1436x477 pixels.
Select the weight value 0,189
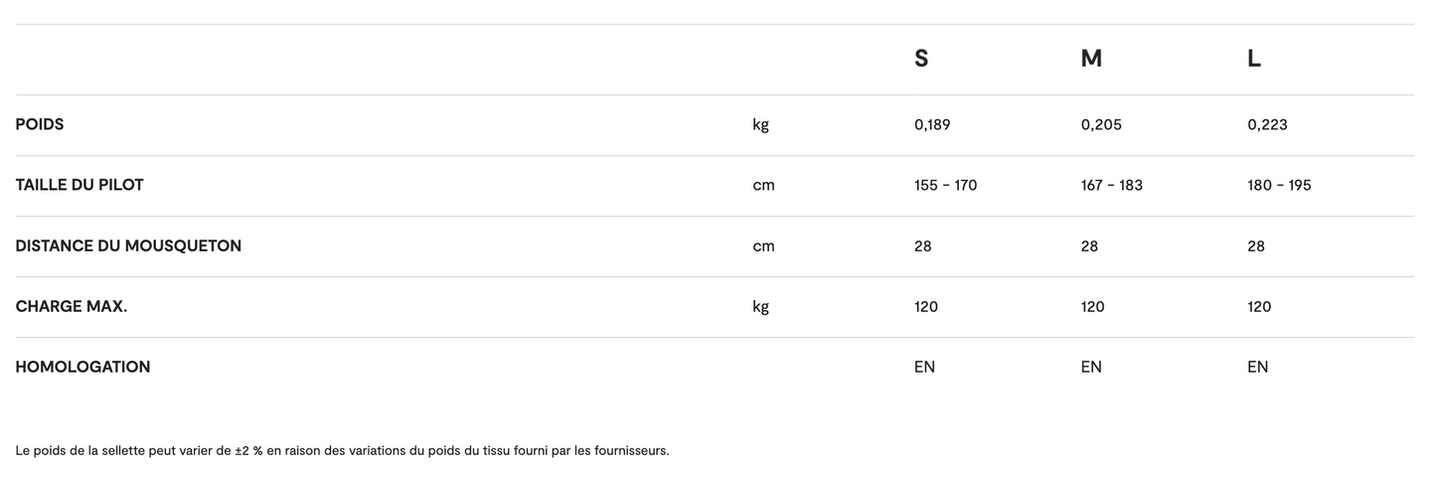(x=932, y=124)
